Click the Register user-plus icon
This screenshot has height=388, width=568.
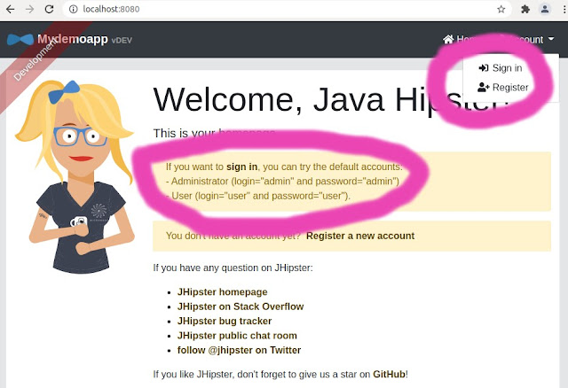tap(483, 87)
